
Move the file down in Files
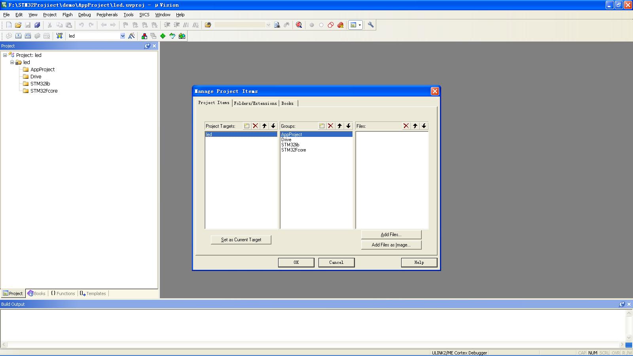pos(424,126)
